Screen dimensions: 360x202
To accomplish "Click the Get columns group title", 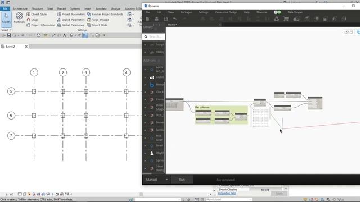I will [x=202, y=107].
